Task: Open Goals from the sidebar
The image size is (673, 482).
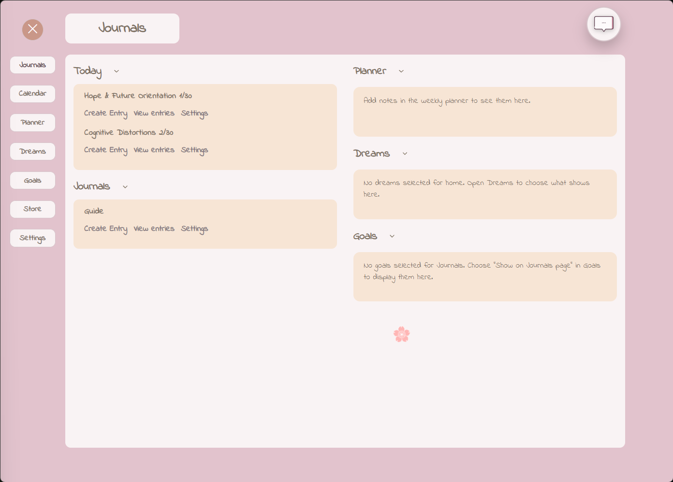Action: 32,180
